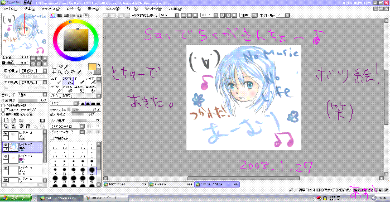Show the HSV slider panel icon

coord(66,15)
